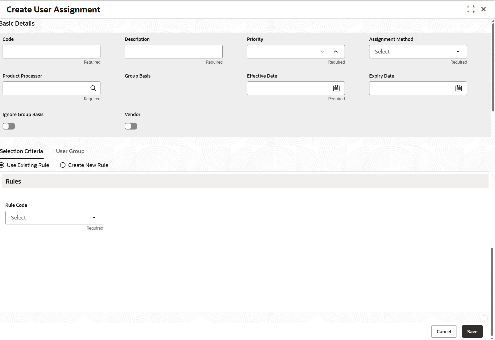Open the Effective Date calendar picker

(336, 88)
